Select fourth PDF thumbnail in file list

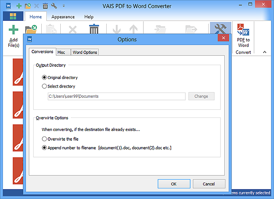click(18, 171)
